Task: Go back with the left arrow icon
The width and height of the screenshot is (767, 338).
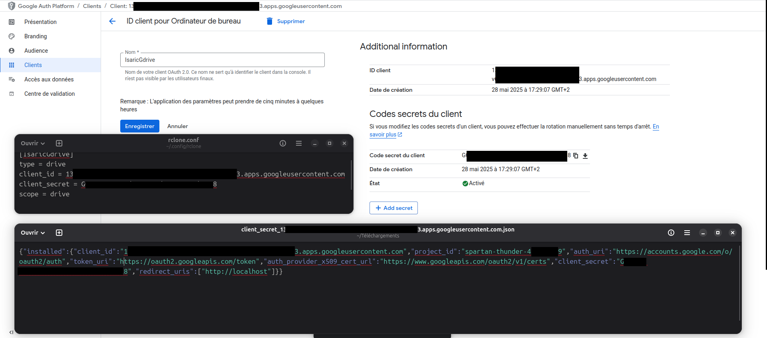Action: 112,21
